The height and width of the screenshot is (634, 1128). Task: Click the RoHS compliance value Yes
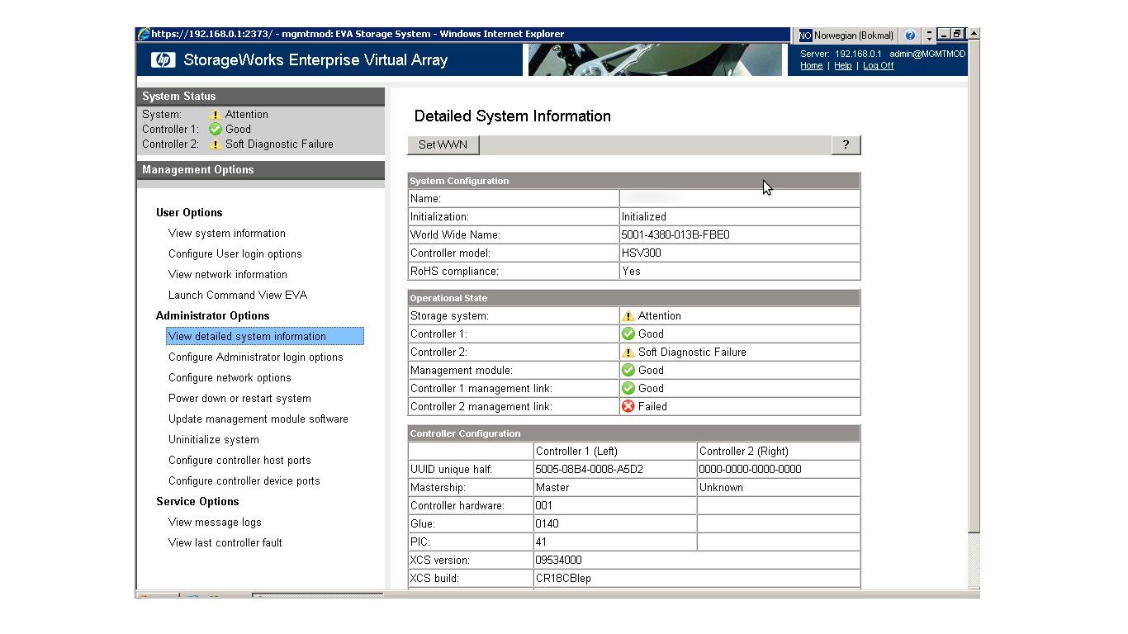coord(631,271)
